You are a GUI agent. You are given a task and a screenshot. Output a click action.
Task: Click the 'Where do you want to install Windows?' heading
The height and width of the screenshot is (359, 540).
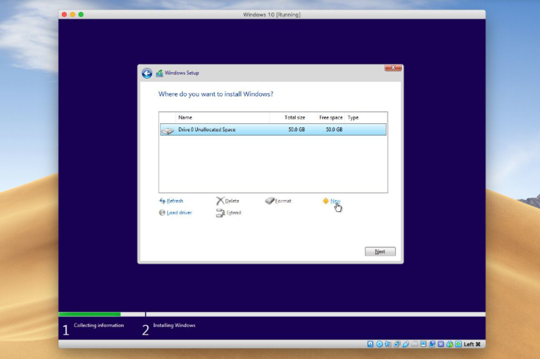(215, 94)
